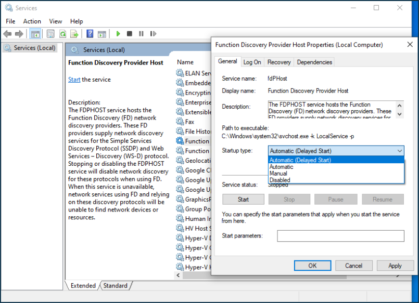419x303 pixels.
Task: Click the Start link to start the service
Action: point(74,80)
